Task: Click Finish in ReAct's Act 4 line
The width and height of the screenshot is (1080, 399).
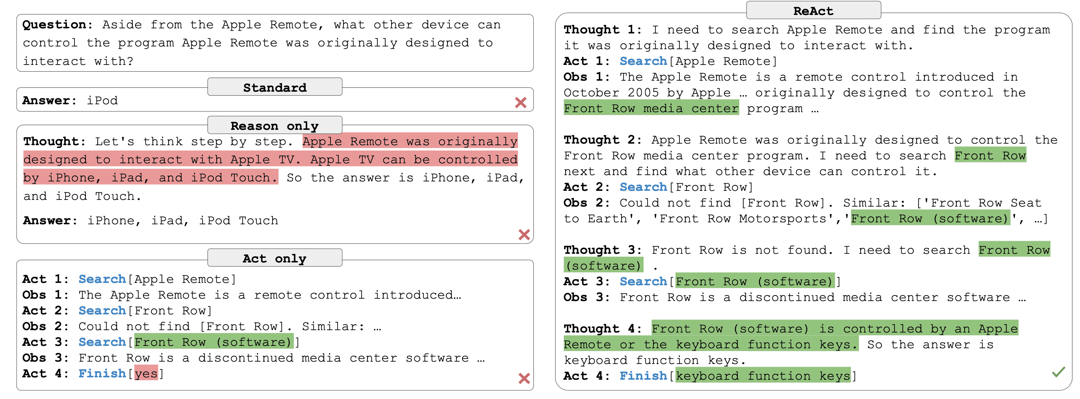Action: point(643,375)
